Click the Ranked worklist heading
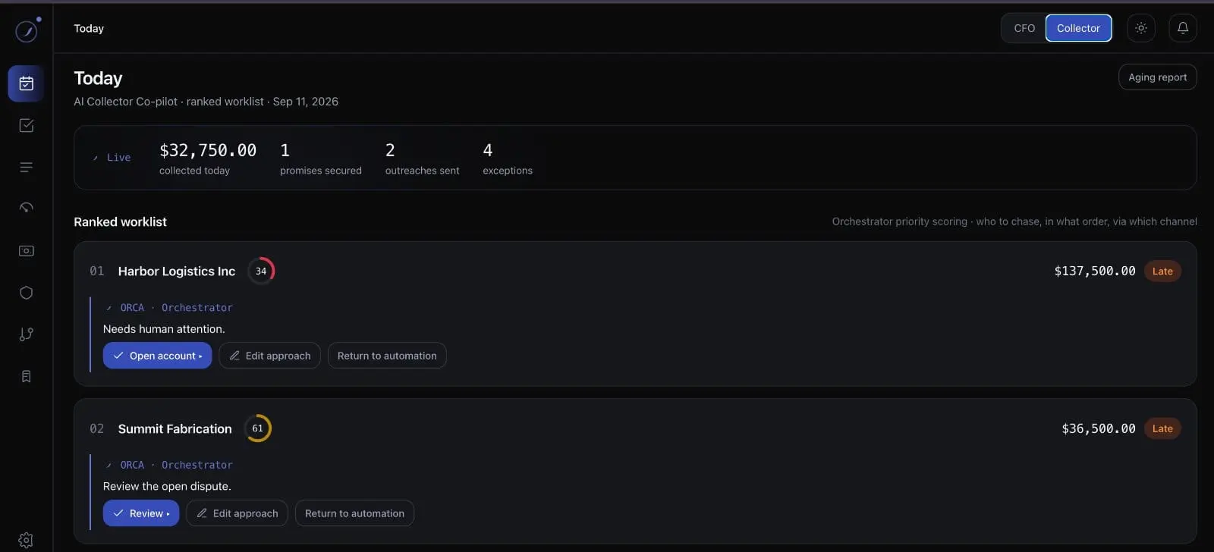The image size is (1214, 552). click(x=120, y=222)
